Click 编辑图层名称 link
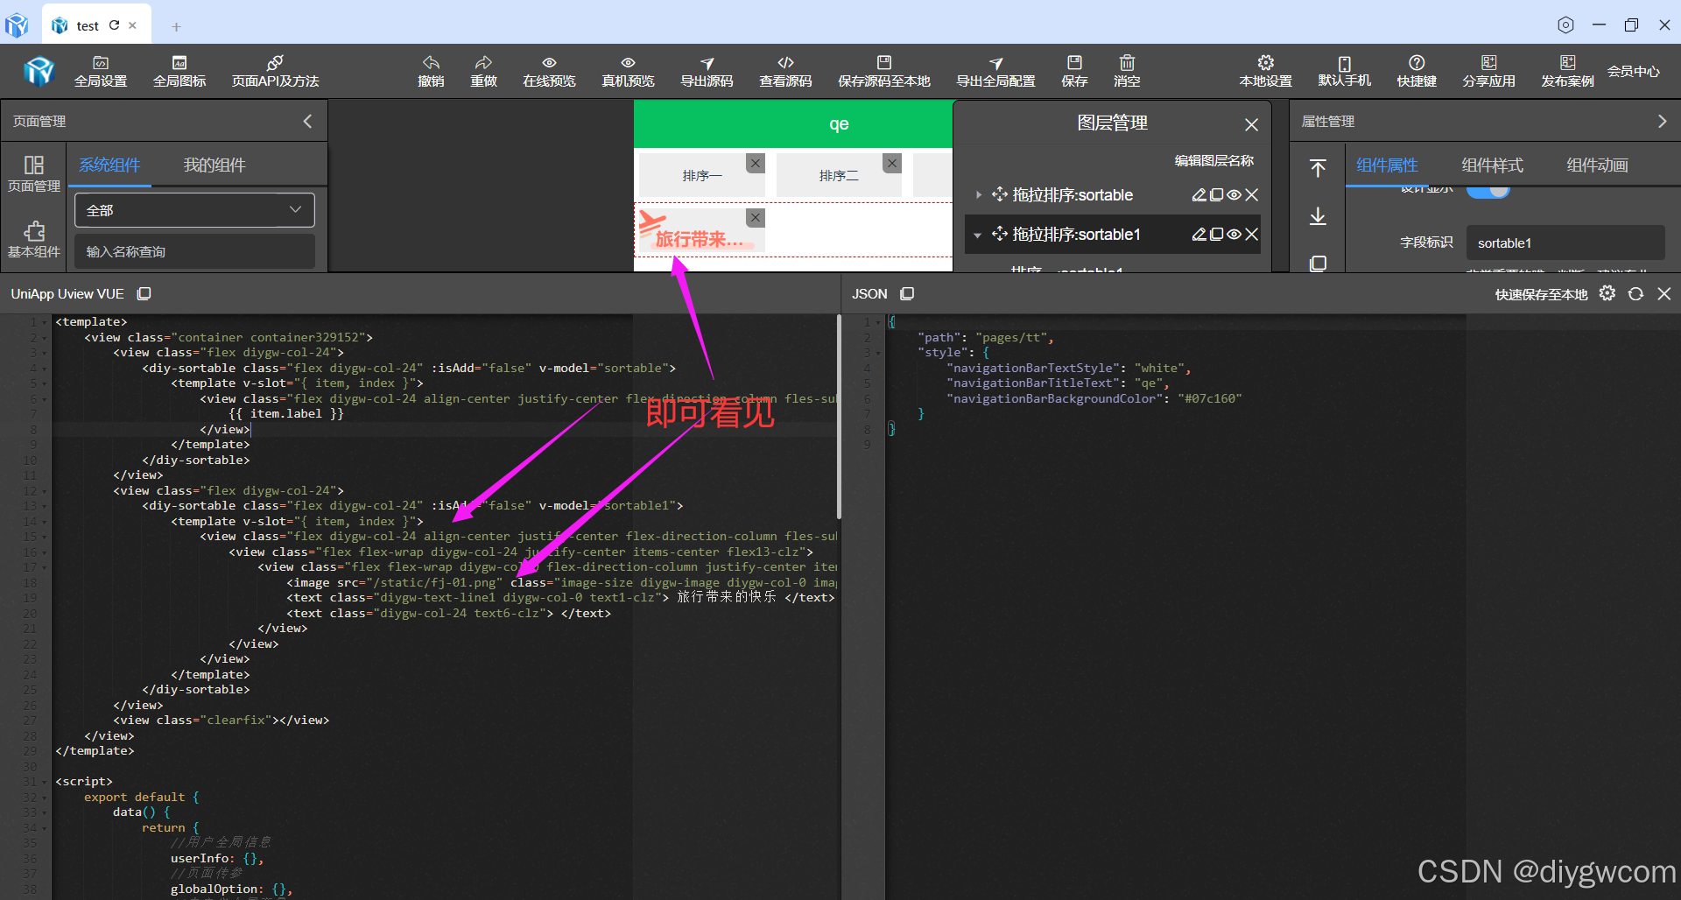1681x900 pixels. pyautogui.click(x=1213, y=160)
